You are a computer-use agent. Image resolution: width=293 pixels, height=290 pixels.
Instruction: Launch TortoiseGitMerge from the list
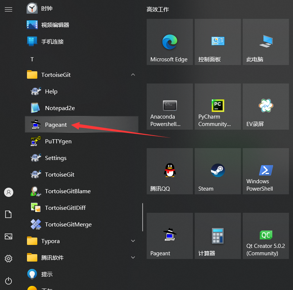[68, 225]
